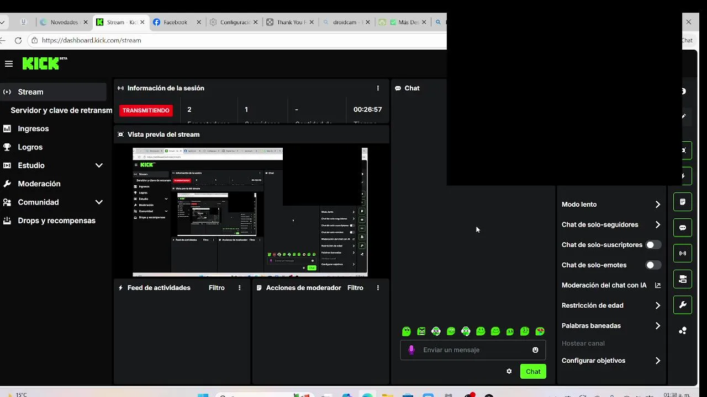This screenshot has height=397, width=707.
Task: Click the three-dots cluster icon in the right sidebar
Action: click(683, 331)
